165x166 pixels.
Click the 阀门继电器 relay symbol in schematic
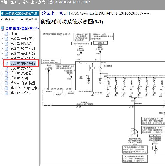(x=96, y=68)
